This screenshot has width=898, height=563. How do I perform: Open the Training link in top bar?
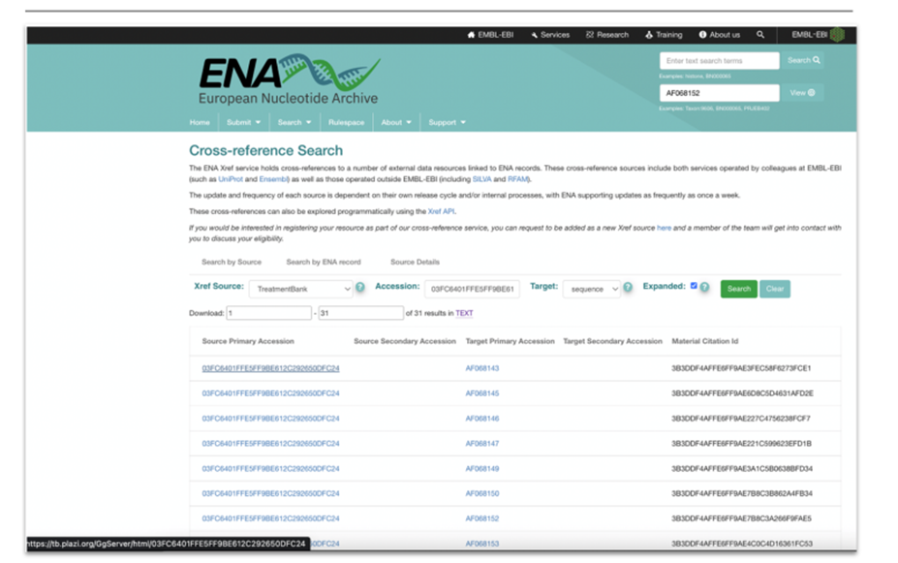tap(664, 35)
